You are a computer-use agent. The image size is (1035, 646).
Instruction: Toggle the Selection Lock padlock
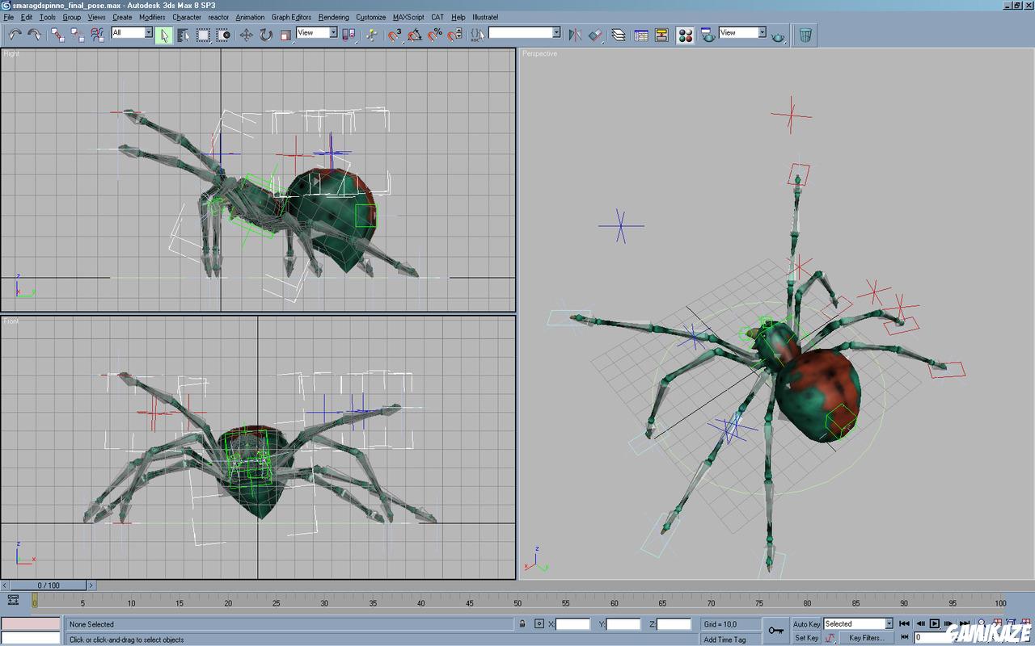click(x=522, y=624)
